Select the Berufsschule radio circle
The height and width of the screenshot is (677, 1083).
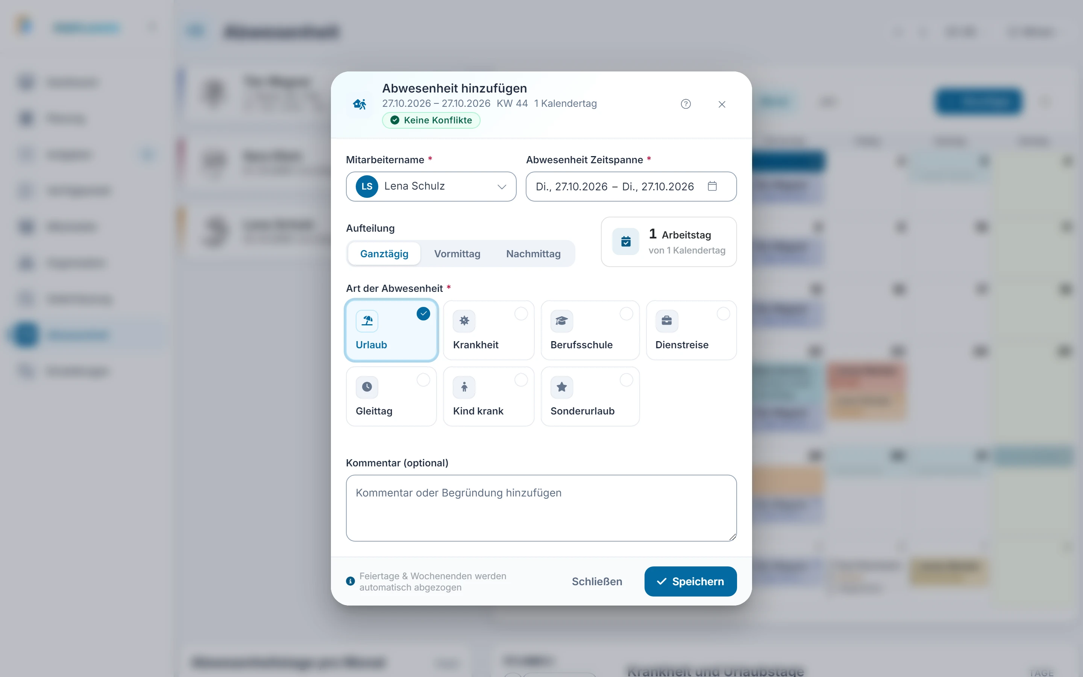point(626,314)
